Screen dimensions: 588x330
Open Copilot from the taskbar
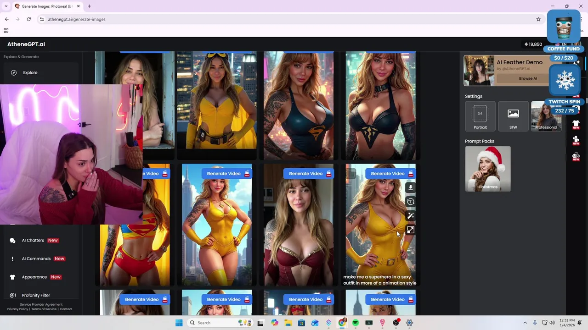[274, 323]
